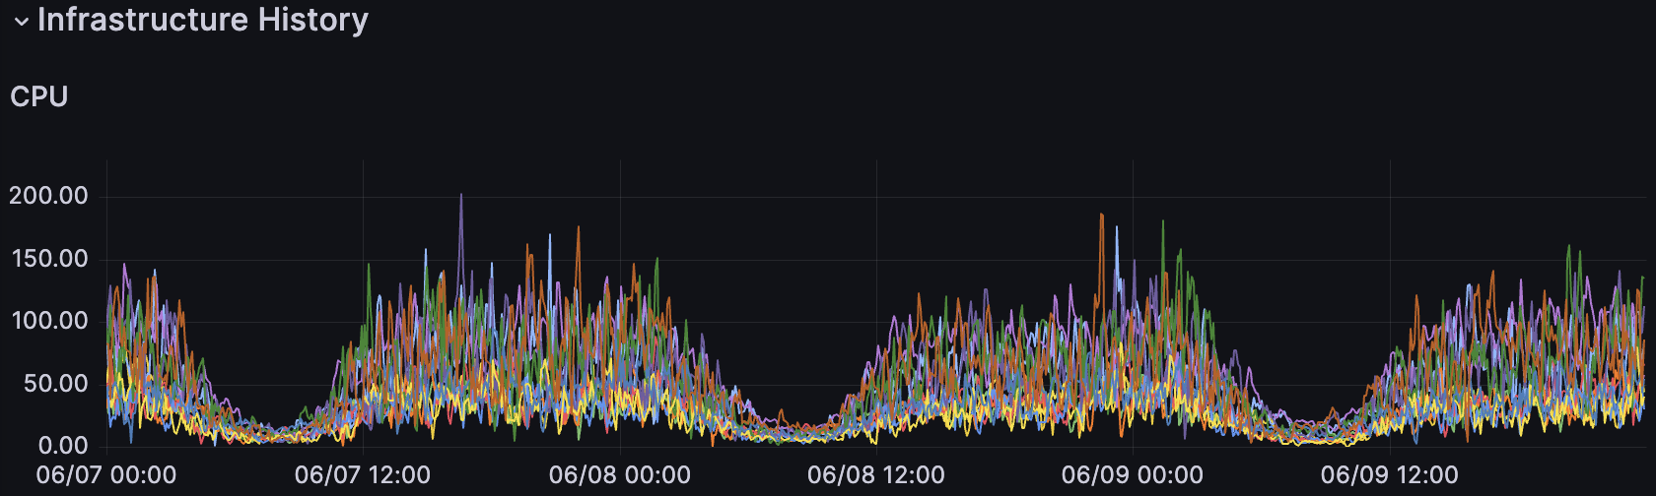The width and height of the screenshot is (1656, 496).
Task: Select the 06/07 12:00 time axis label
Action: [363, 475]
